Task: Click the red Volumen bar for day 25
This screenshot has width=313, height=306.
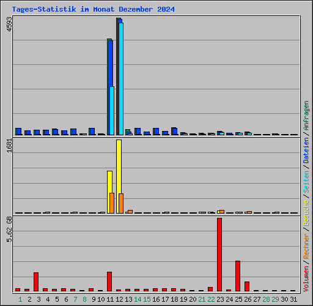Action: click(238, 276)
